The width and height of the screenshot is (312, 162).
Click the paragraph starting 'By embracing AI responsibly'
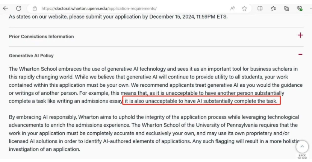pyautogui.click(x=154, y=133)
